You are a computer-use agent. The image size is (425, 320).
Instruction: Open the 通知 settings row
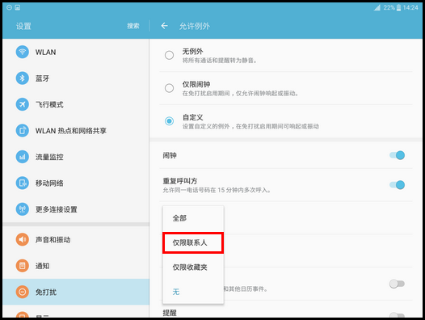[76, 266]
